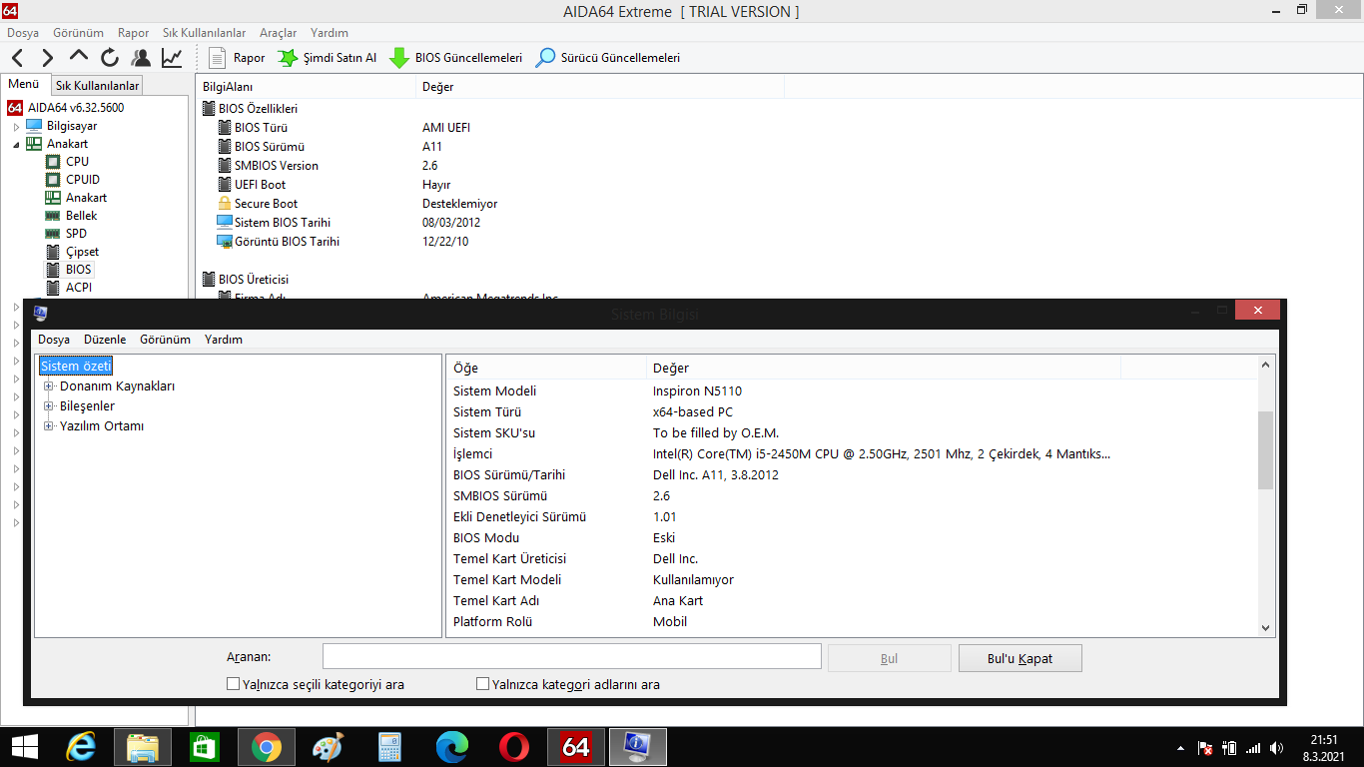
Task: Select the Çipset item in the AIDA64 tree
Action: [x=82, y=252]
